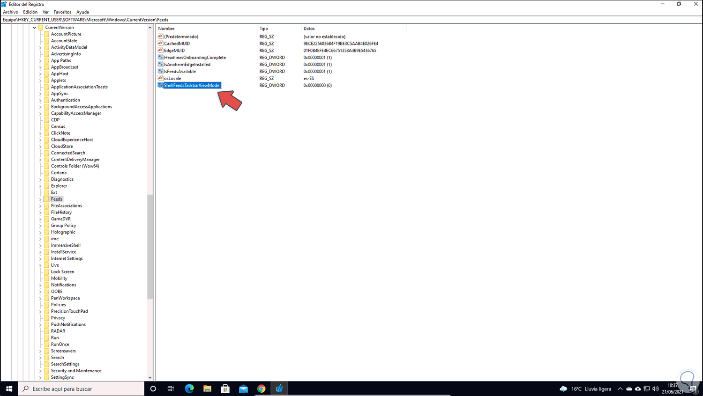
Task: Open Microsoft Store from taskbar
Action: coord(225,389)
